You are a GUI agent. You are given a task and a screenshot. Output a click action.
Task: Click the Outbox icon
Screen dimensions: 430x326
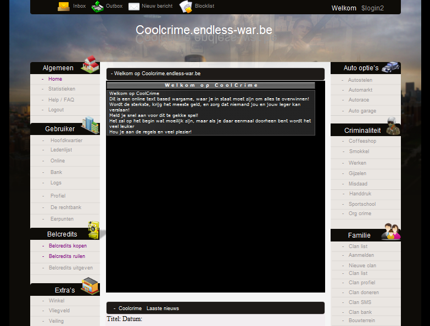[x=97, y=7]
